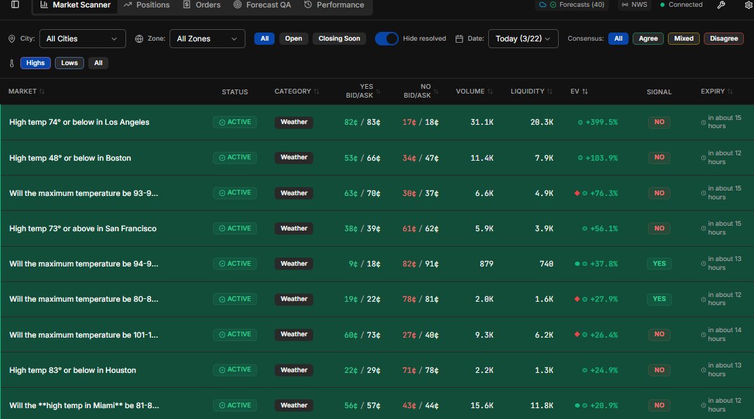Click the city location pin icon
Image resolution: width=754 pixels, height=419 pixels.
12,39
